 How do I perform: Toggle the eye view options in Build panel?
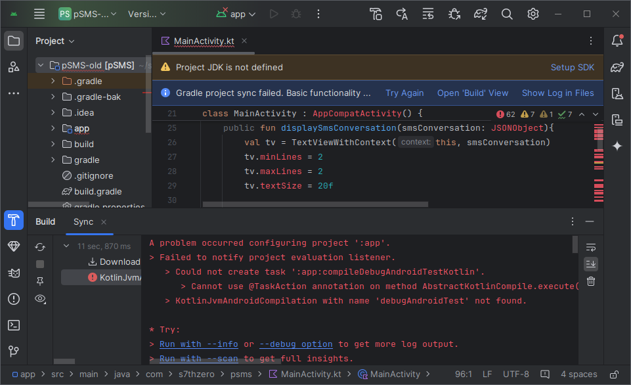tap(40, 298)
